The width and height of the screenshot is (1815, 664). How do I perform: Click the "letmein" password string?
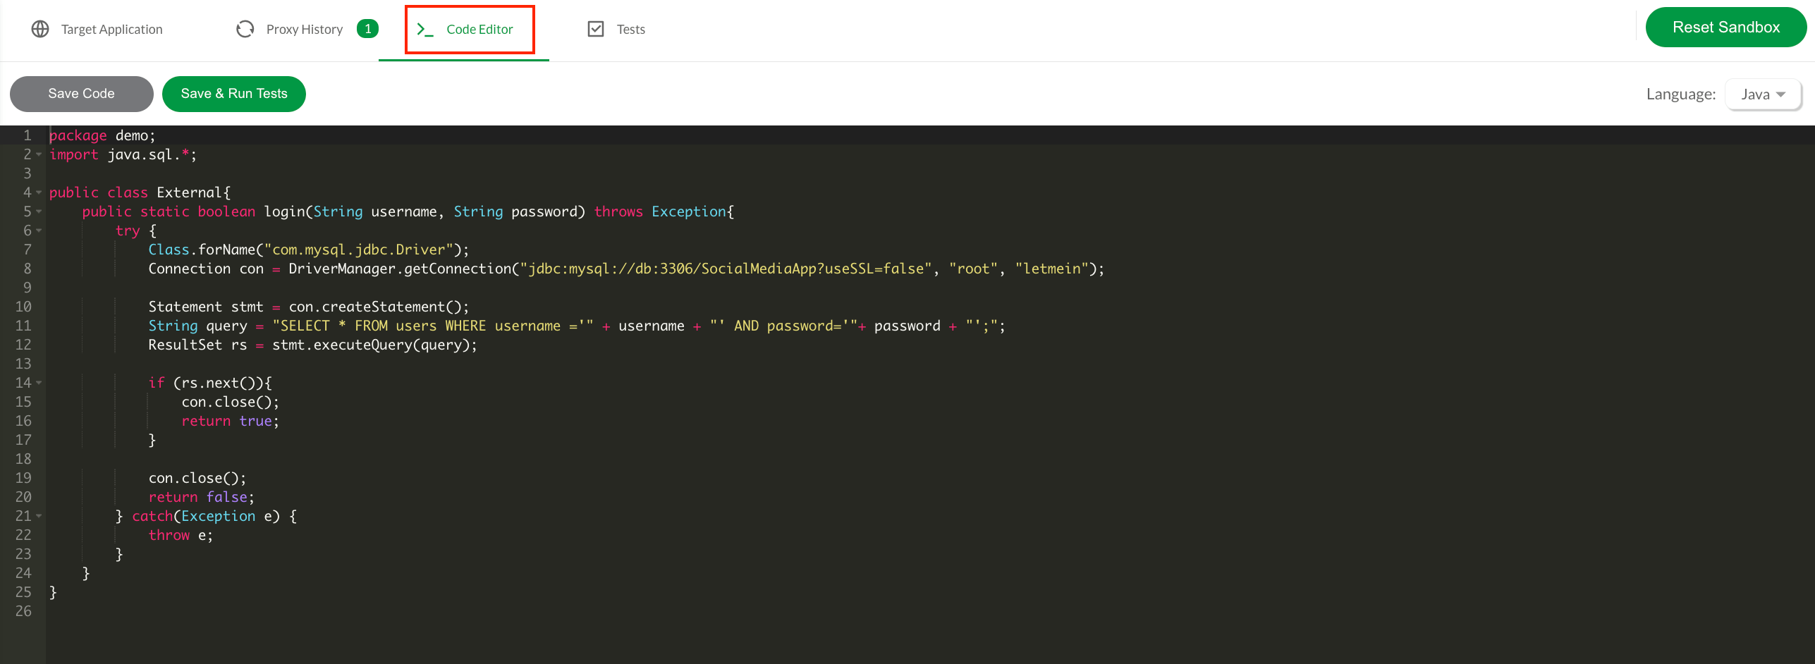(x=1052, y=269)
